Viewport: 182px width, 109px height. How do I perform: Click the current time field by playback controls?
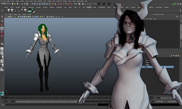pos(157,98)
